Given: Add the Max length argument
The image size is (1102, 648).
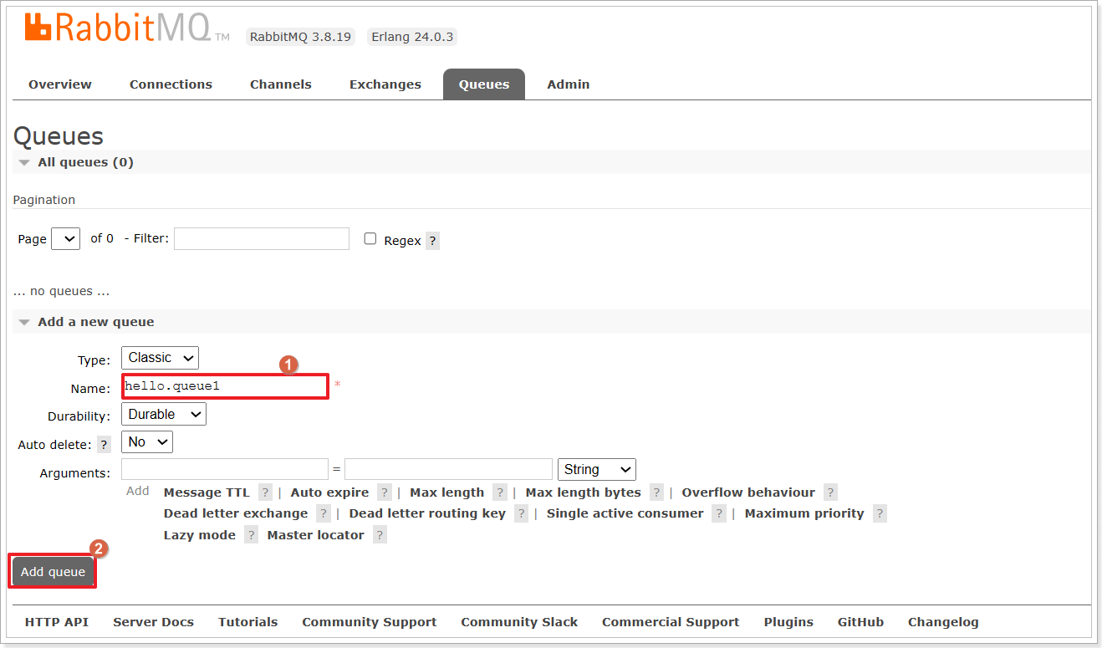Looking at the screenshot, I should (446, 492).
